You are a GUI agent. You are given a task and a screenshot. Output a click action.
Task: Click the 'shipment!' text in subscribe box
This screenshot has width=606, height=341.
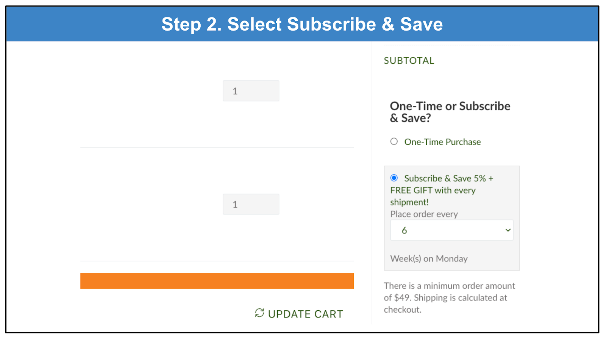[x=409, y=202]
